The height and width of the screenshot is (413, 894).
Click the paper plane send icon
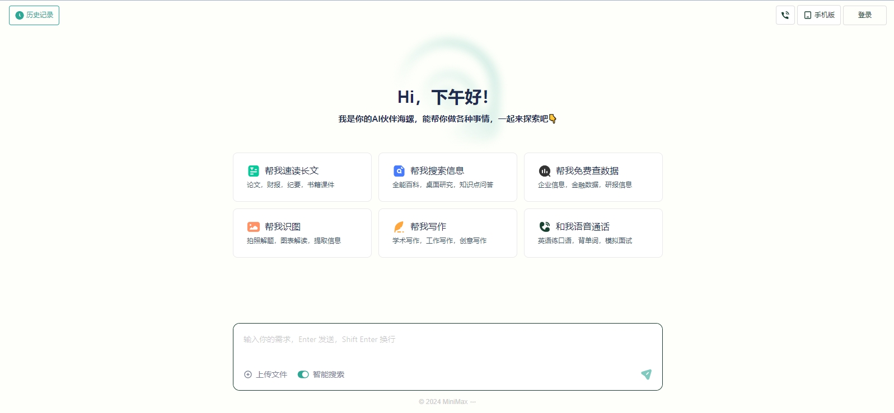point(646,374)
